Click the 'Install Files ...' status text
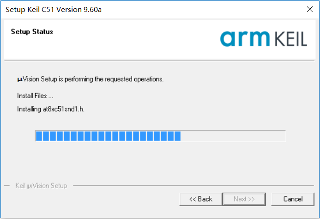 tap(35, 96)
